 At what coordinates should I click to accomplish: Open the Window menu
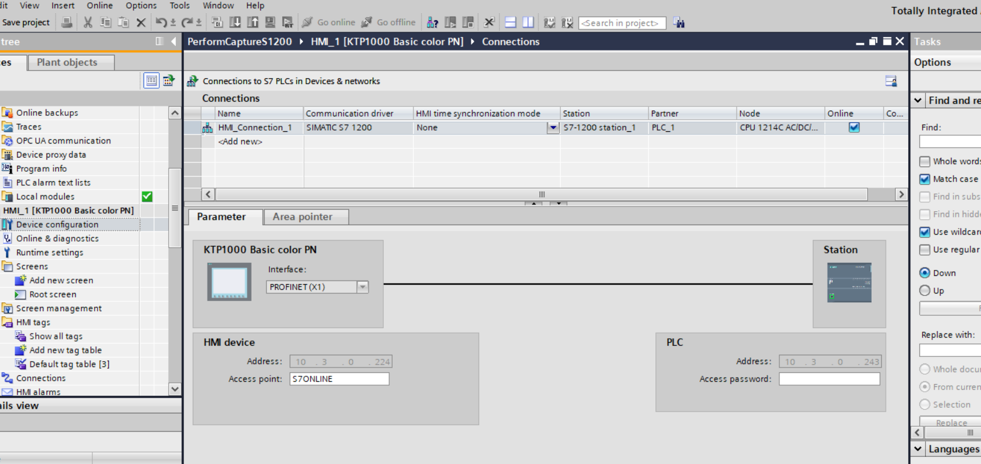coord(219,5)
